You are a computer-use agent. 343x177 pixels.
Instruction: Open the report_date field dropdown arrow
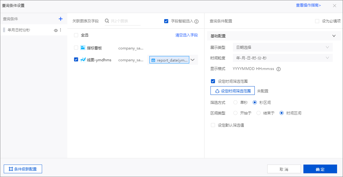[192, 60]
